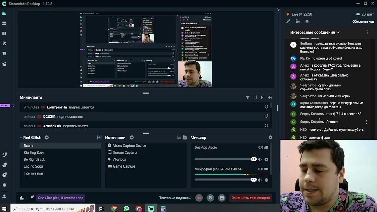Open scene transitions icon in Scenes panel
The height and width of the screenshot is (212, 377).
[99, 138]
